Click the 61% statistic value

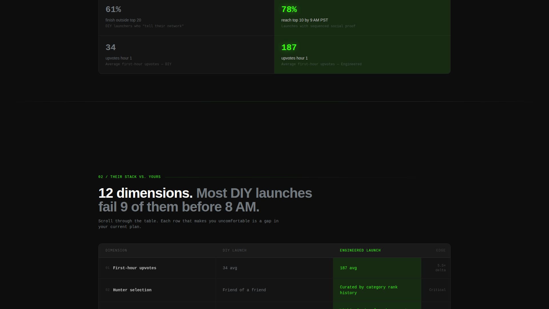tap(113, 9)
